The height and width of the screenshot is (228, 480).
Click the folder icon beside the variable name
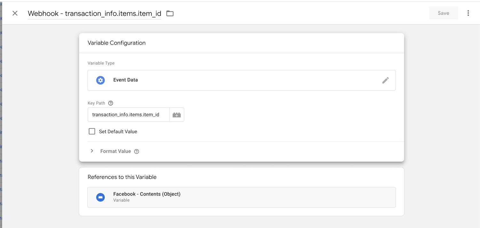point(170,13)
